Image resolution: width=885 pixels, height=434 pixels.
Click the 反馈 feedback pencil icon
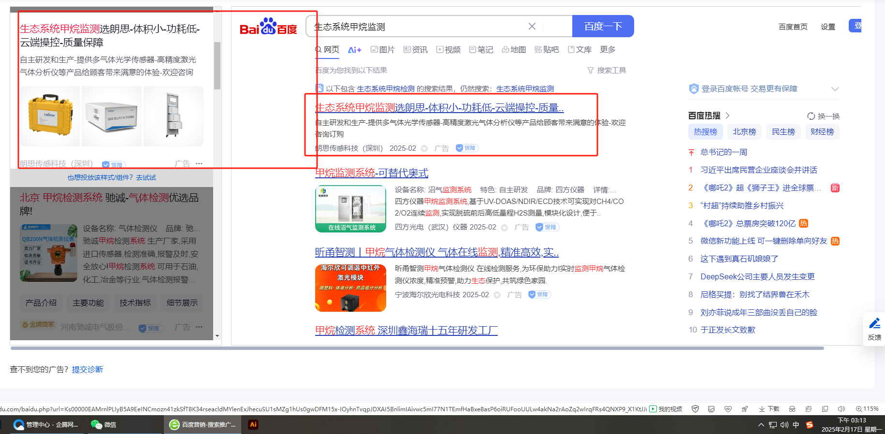point(874,323)
